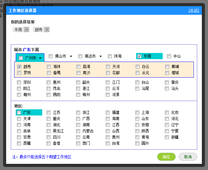Select the 新疆 region checkbox
This screenshot has width=208, height=170.
point(167,137)
